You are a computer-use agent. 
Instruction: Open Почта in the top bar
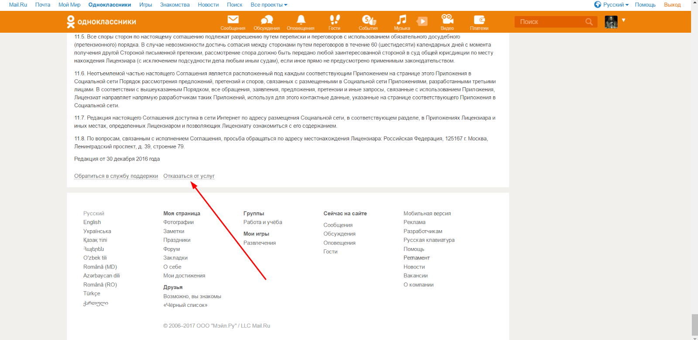(43, 5)
